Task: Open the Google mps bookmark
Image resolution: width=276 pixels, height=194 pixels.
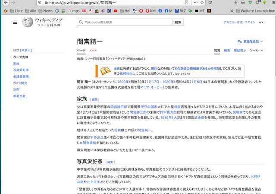Action: pos(72,10)
